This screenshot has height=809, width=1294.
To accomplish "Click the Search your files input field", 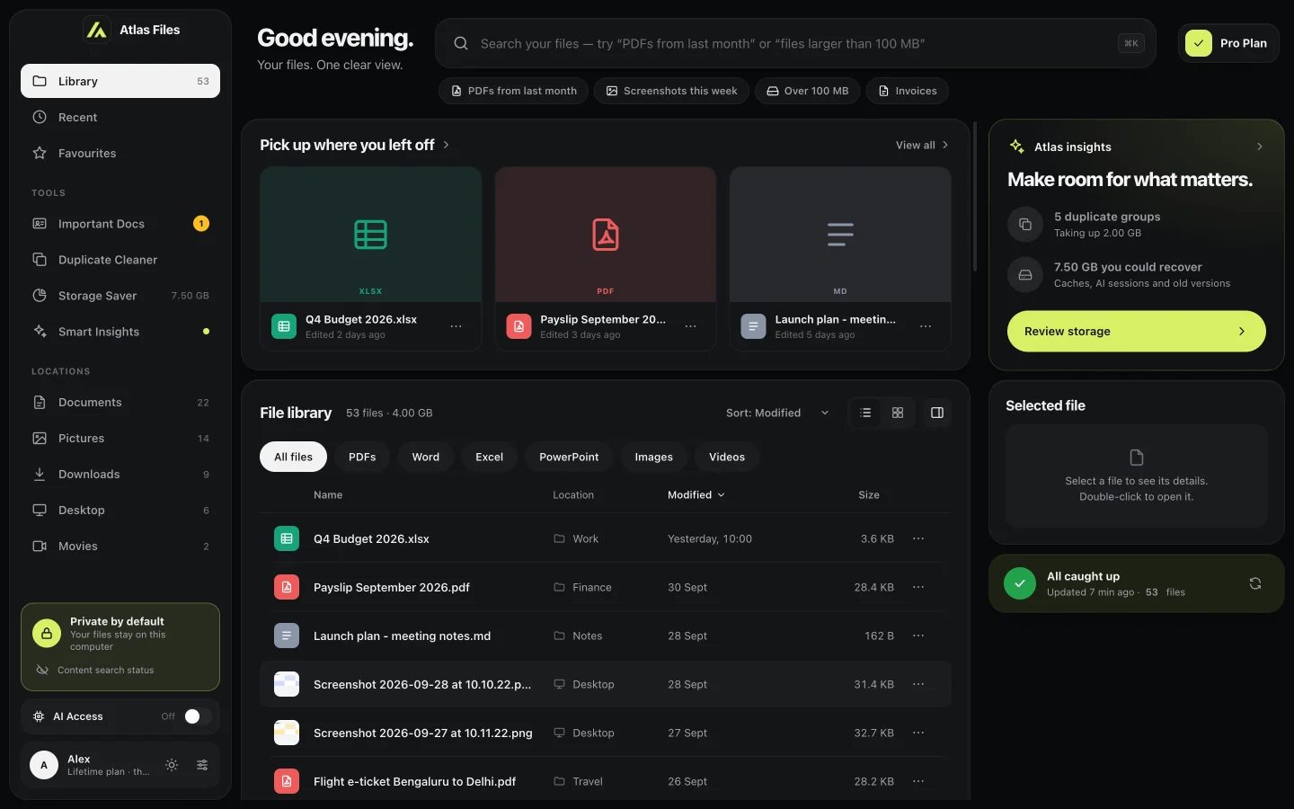I will pyautogui.click(x=795, y=43).
